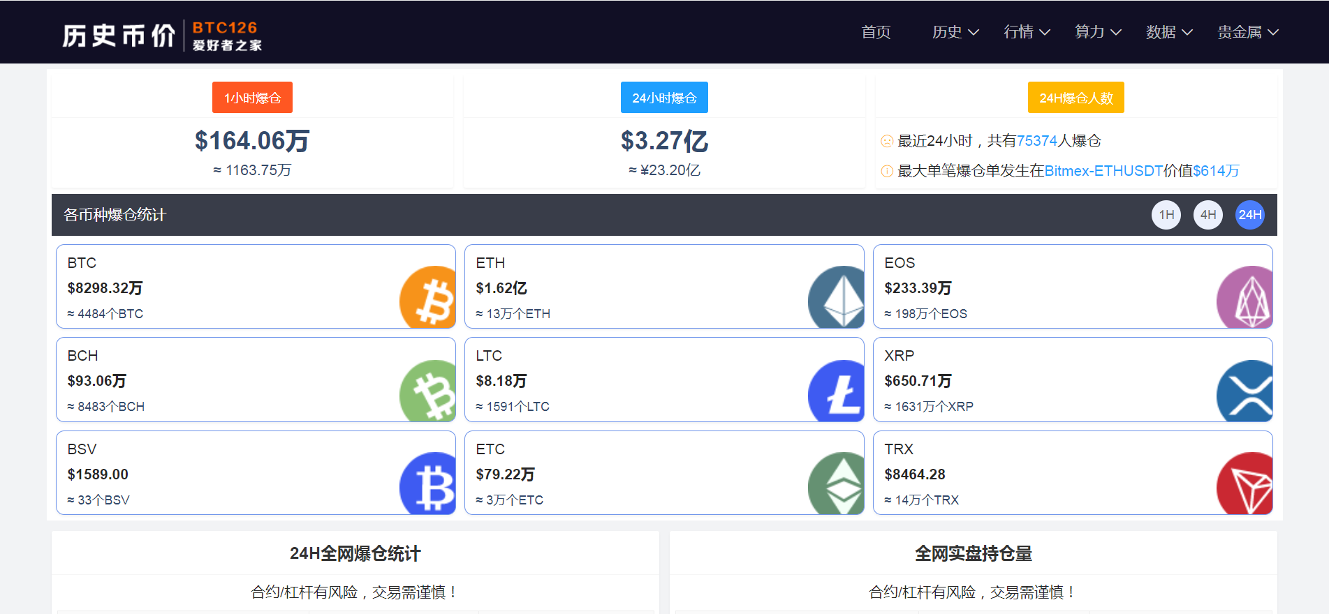The height and width of the screenshot is (614, 1329).
Task: Go to 首页 home page
Action: [x=876, y=32]
